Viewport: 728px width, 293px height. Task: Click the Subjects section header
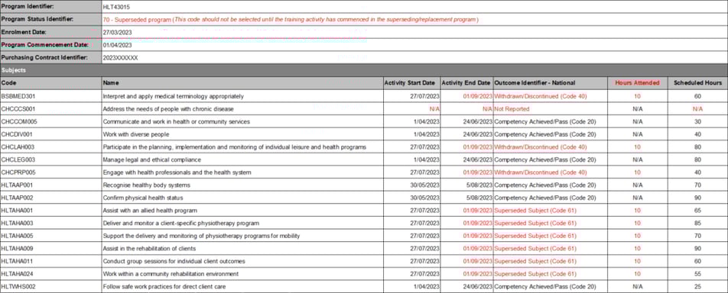pyautogui.click(x=364, y=70)
